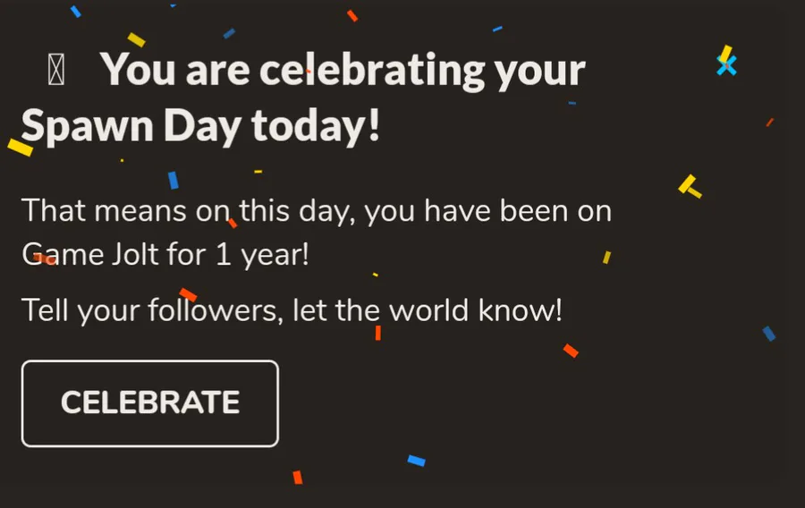The height and width of the screenshot is (508, 805).
Task: Click the blue confetti nearest the CELEBRATE button
Action: [416, 461]
